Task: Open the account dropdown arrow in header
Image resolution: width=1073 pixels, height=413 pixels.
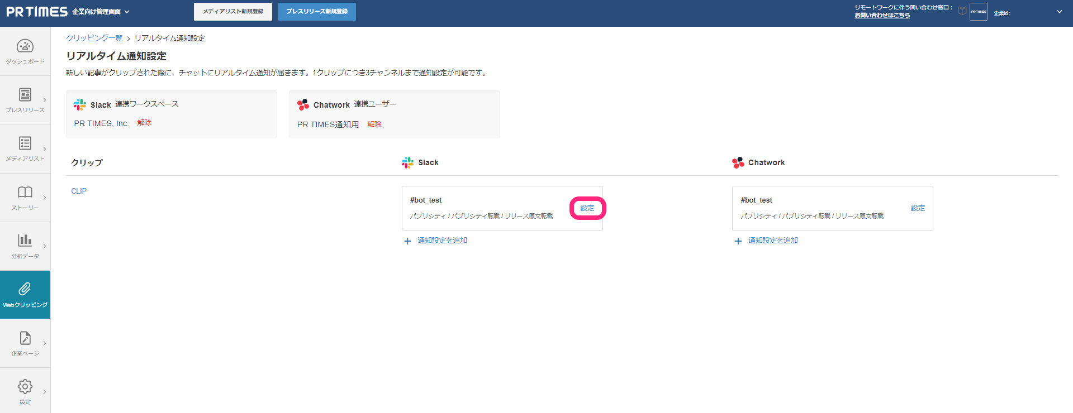Action: pyautogui.click(x=1059, y=12)
